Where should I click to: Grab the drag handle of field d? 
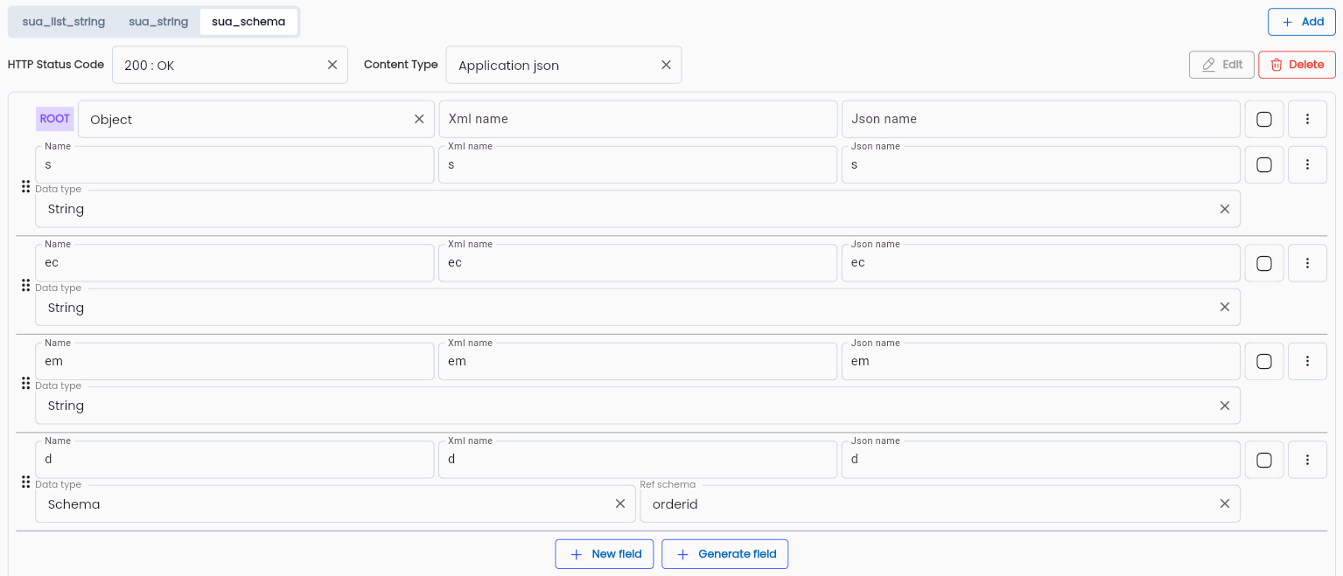pos(25,482)
